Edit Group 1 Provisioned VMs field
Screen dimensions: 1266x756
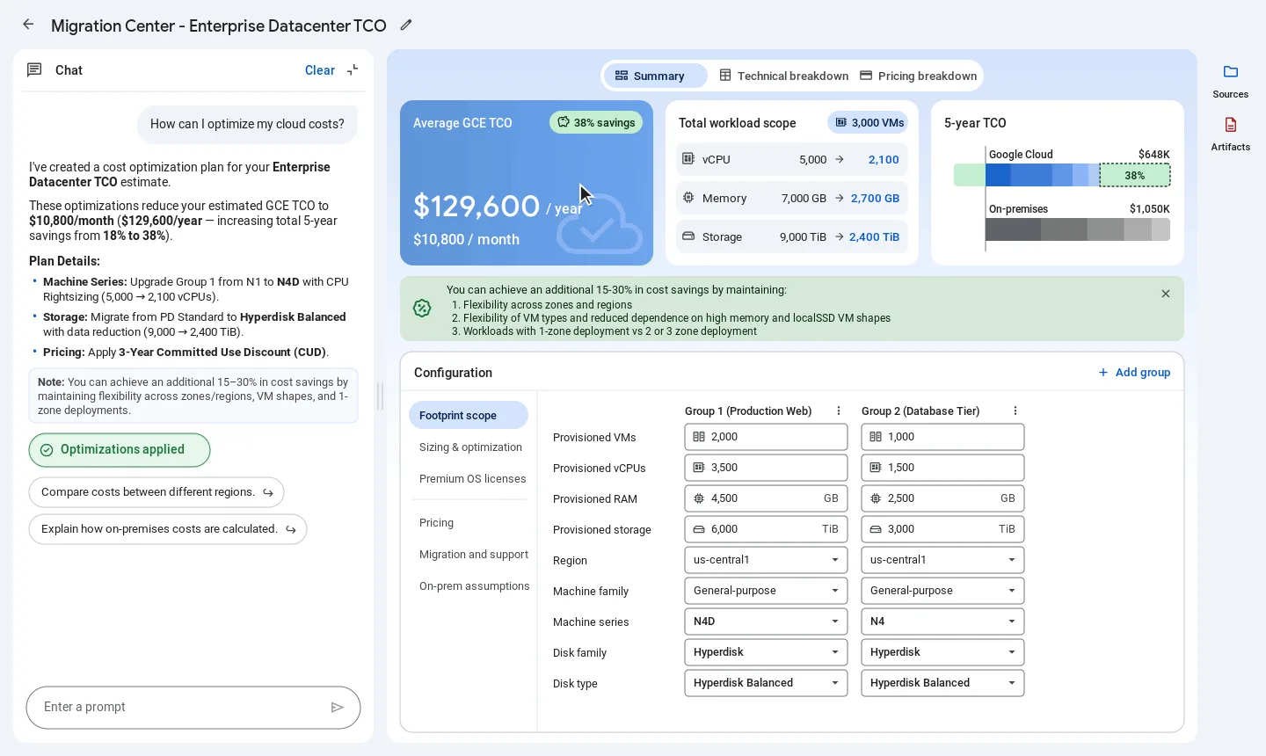pyautogui.click(x=766, y=437)
